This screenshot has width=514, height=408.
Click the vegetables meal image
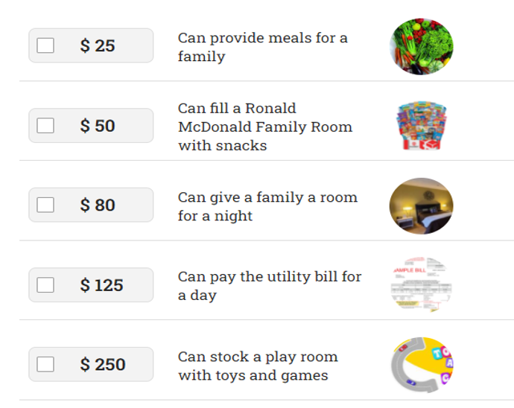[x=421, y=46]
